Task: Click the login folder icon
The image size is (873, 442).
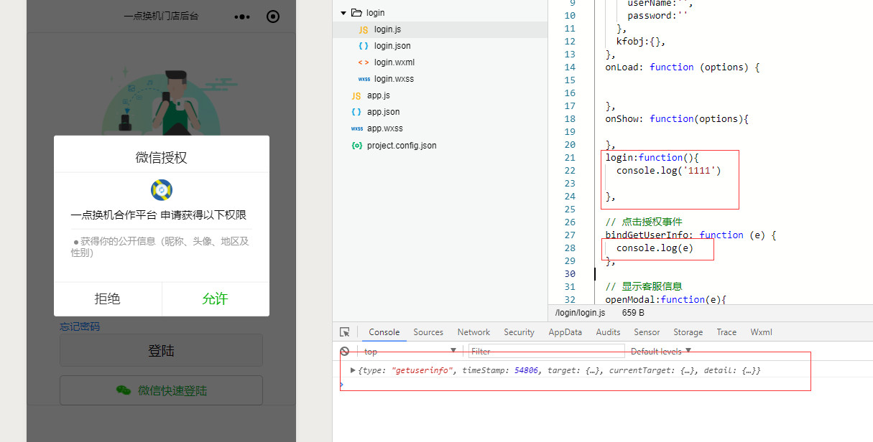Action: 356,13
